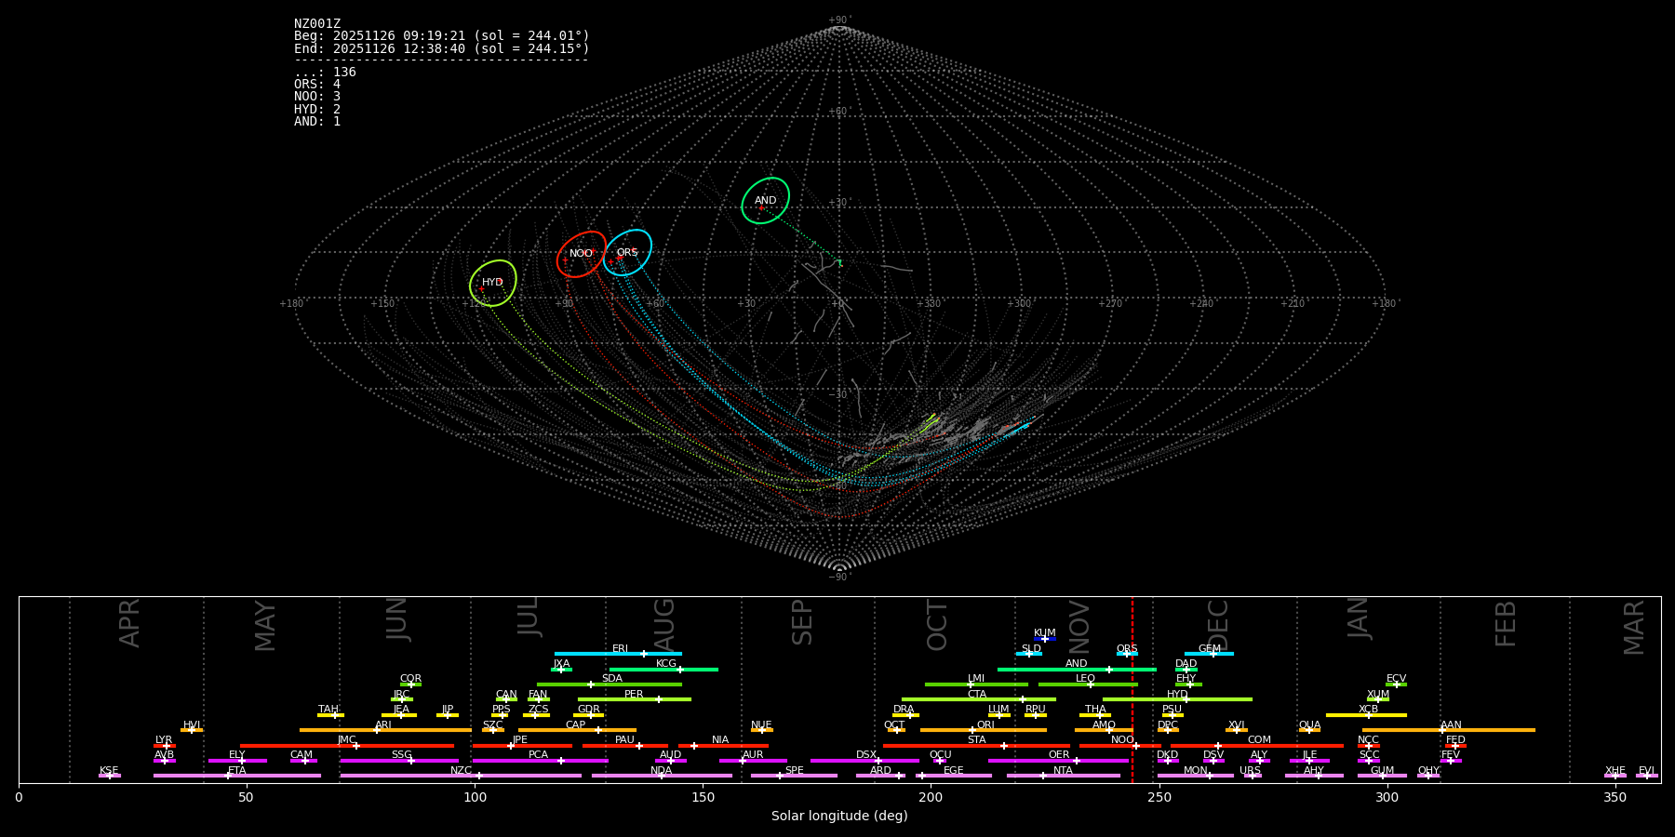Select the "End: 20251126 12:38:40" line
Screen dimensions: 1675x837
tap(442, 48)
